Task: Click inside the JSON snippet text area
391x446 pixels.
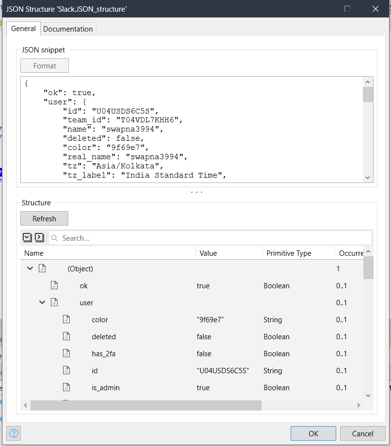Action: pos(192,130)
